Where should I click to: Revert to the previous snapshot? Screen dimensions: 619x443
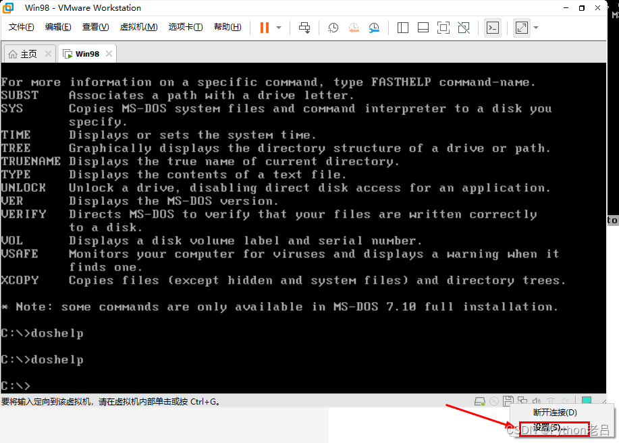[x=354, y=28]
